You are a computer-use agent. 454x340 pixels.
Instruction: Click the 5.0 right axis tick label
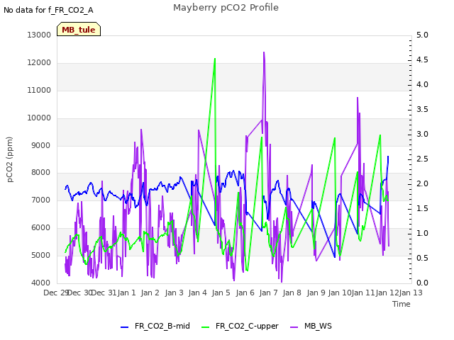pyautogui.click(x=422, y=35)
